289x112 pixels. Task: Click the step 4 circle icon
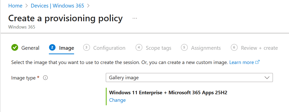139,47
